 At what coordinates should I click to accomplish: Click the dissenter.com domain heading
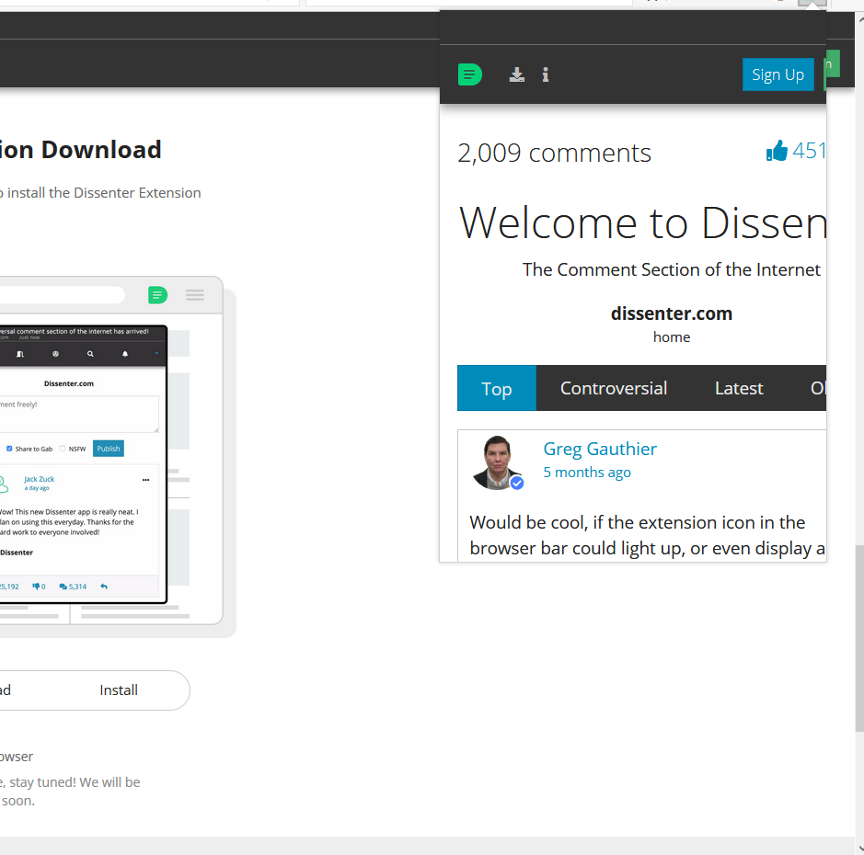click(671, 313)
